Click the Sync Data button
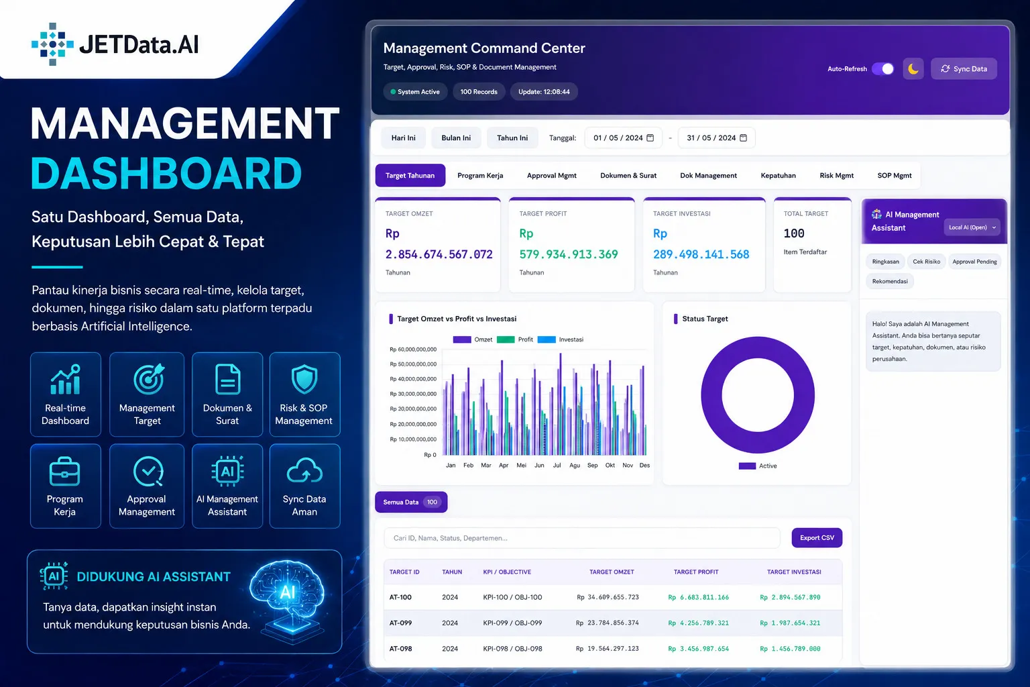The width and height of the screenshot is (1030, 687). [964, 68]
